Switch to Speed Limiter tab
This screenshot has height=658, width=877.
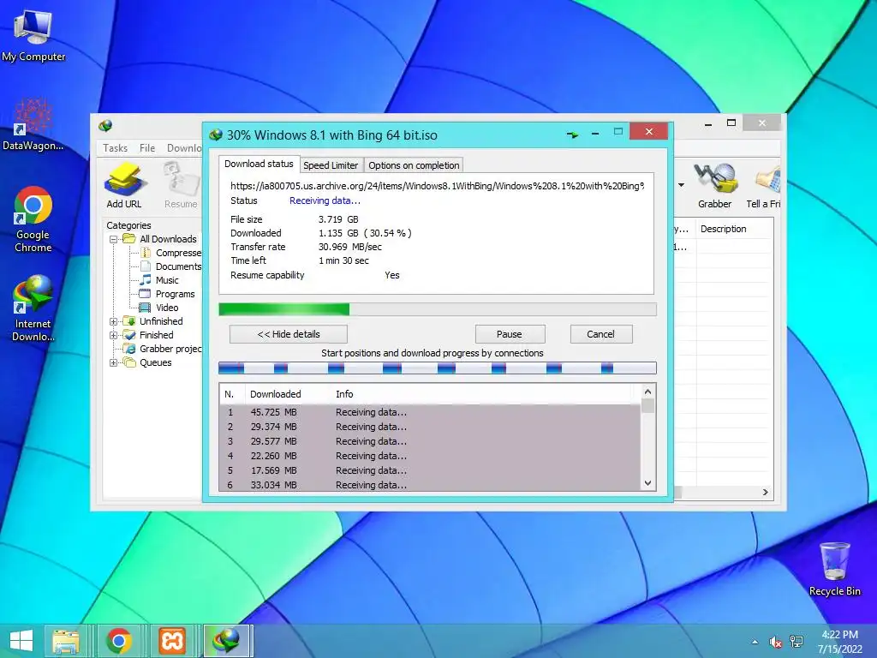pos(331,165)
